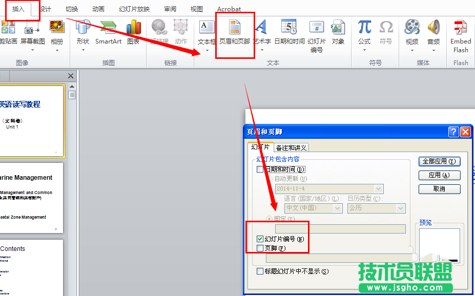Screen dimensions: 475x296
Task: Click Apply to All (全部应用) button
Action: coord(439,161)
